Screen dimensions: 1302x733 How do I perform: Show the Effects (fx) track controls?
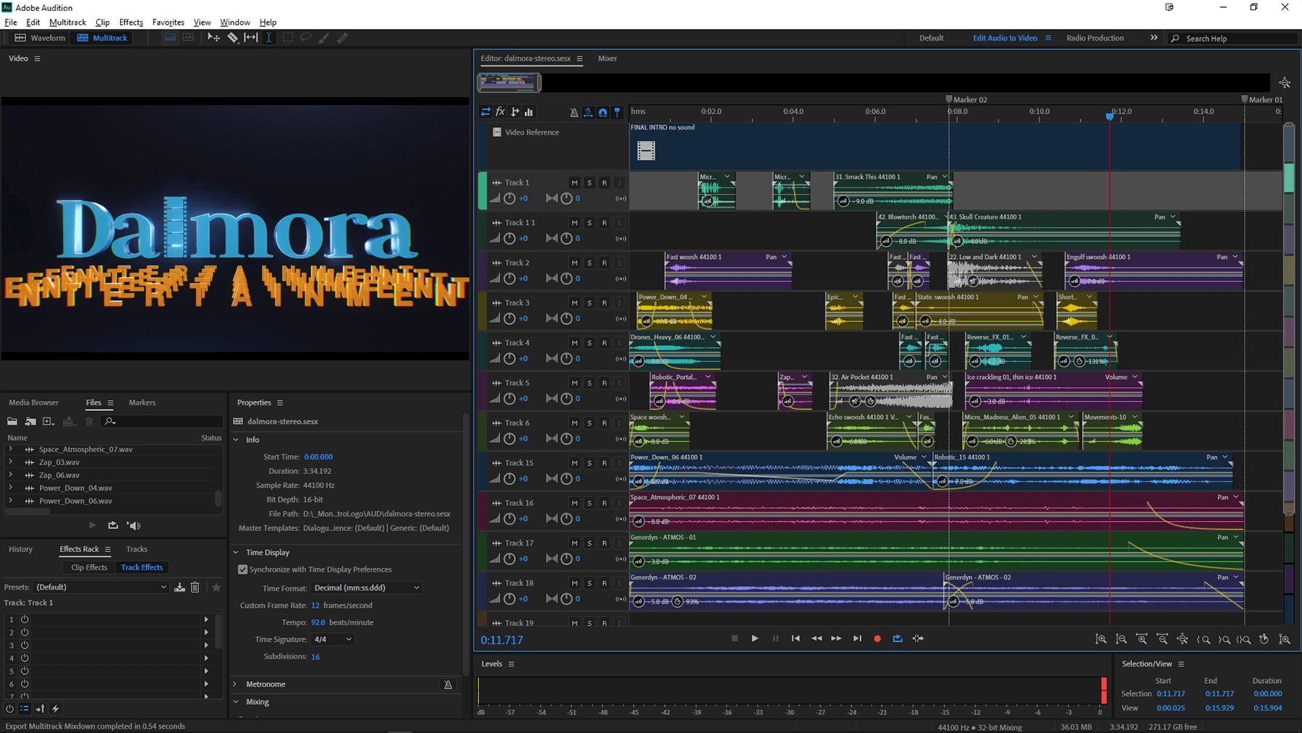500,112
